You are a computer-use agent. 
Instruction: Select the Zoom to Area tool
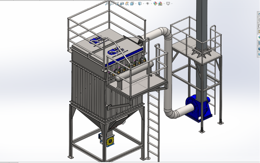click(112, 3)
